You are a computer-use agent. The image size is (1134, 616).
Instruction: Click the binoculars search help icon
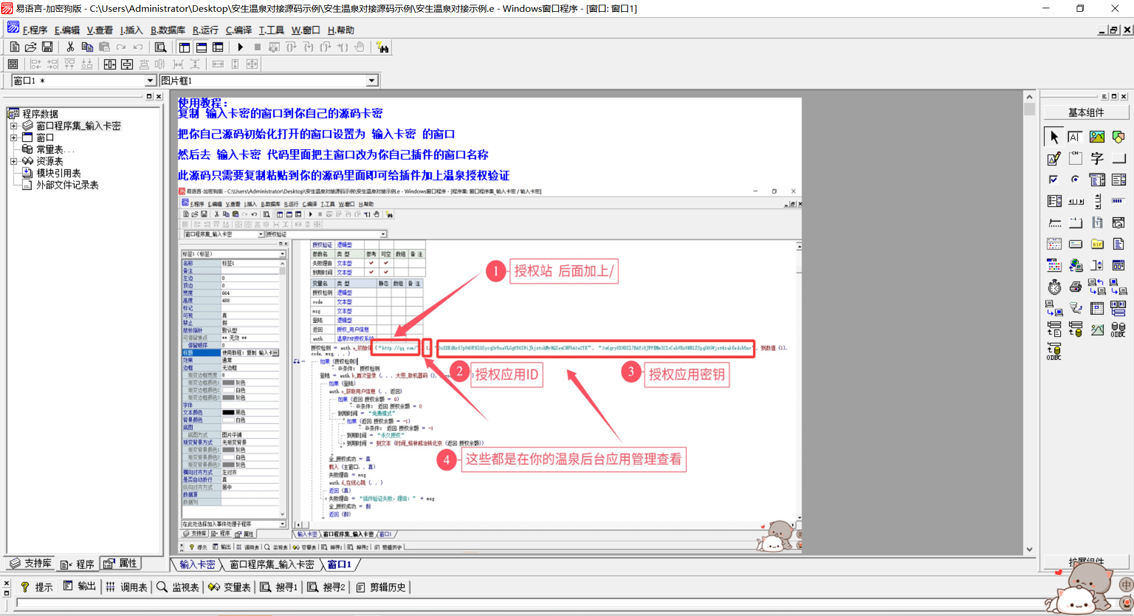click(383, 48)
